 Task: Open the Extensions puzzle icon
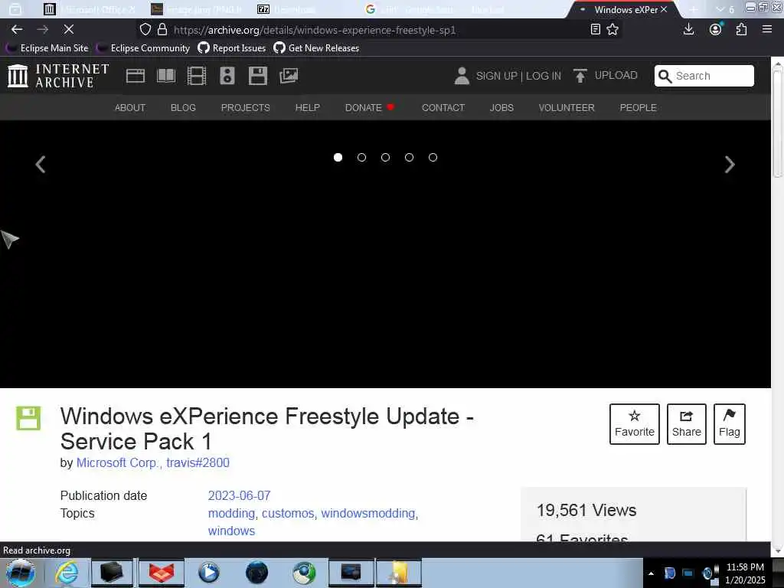741,30
